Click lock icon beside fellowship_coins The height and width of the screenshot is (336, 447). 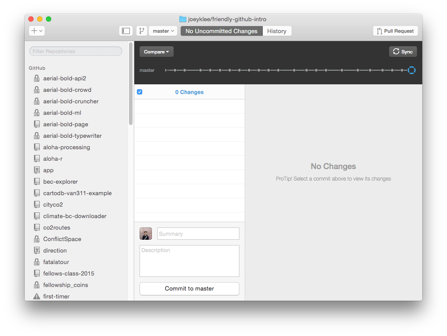pyautogui.click(x=37, y=285)
